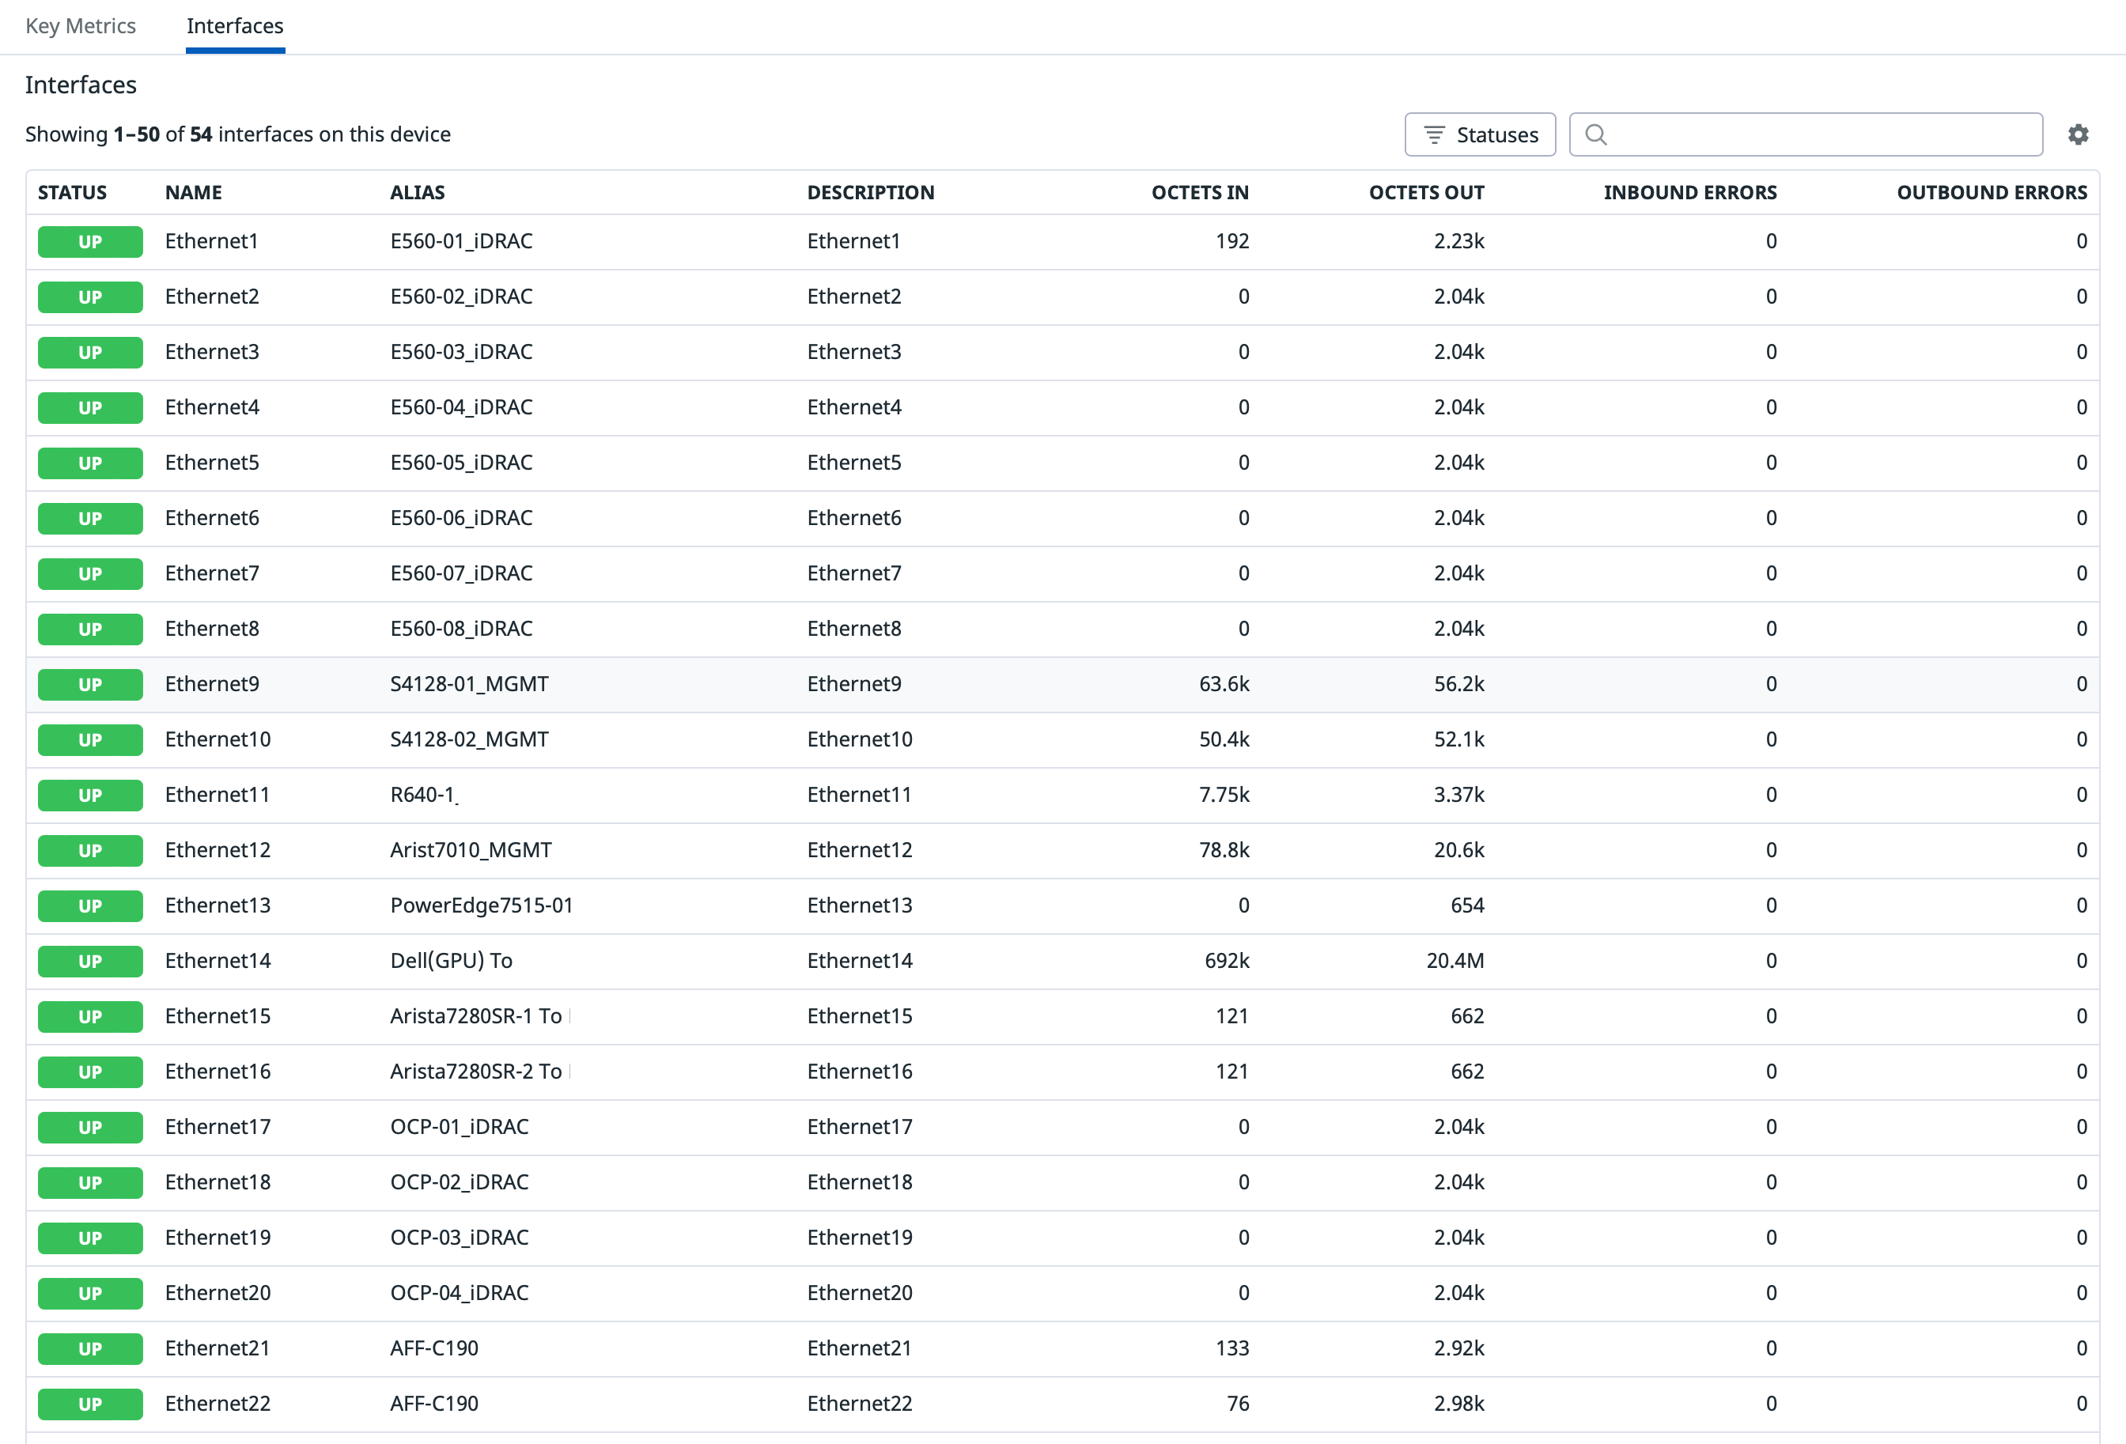Click octets out value 2.92k
This screenshot has width=2126, height=1444.
(x=1459, y=1348)
